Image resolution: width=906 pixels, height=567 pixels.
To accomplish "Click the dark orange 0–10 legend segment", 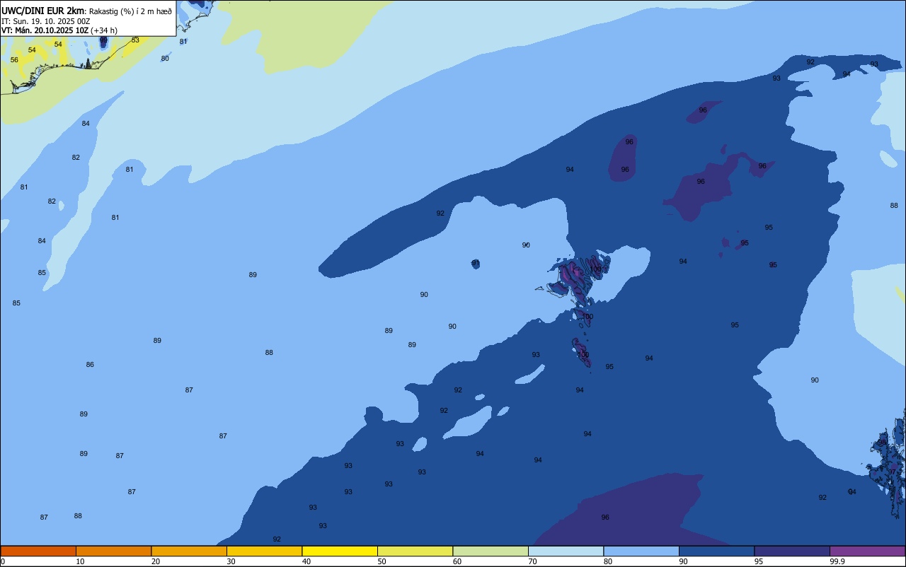I will click(x=38, y=551).
